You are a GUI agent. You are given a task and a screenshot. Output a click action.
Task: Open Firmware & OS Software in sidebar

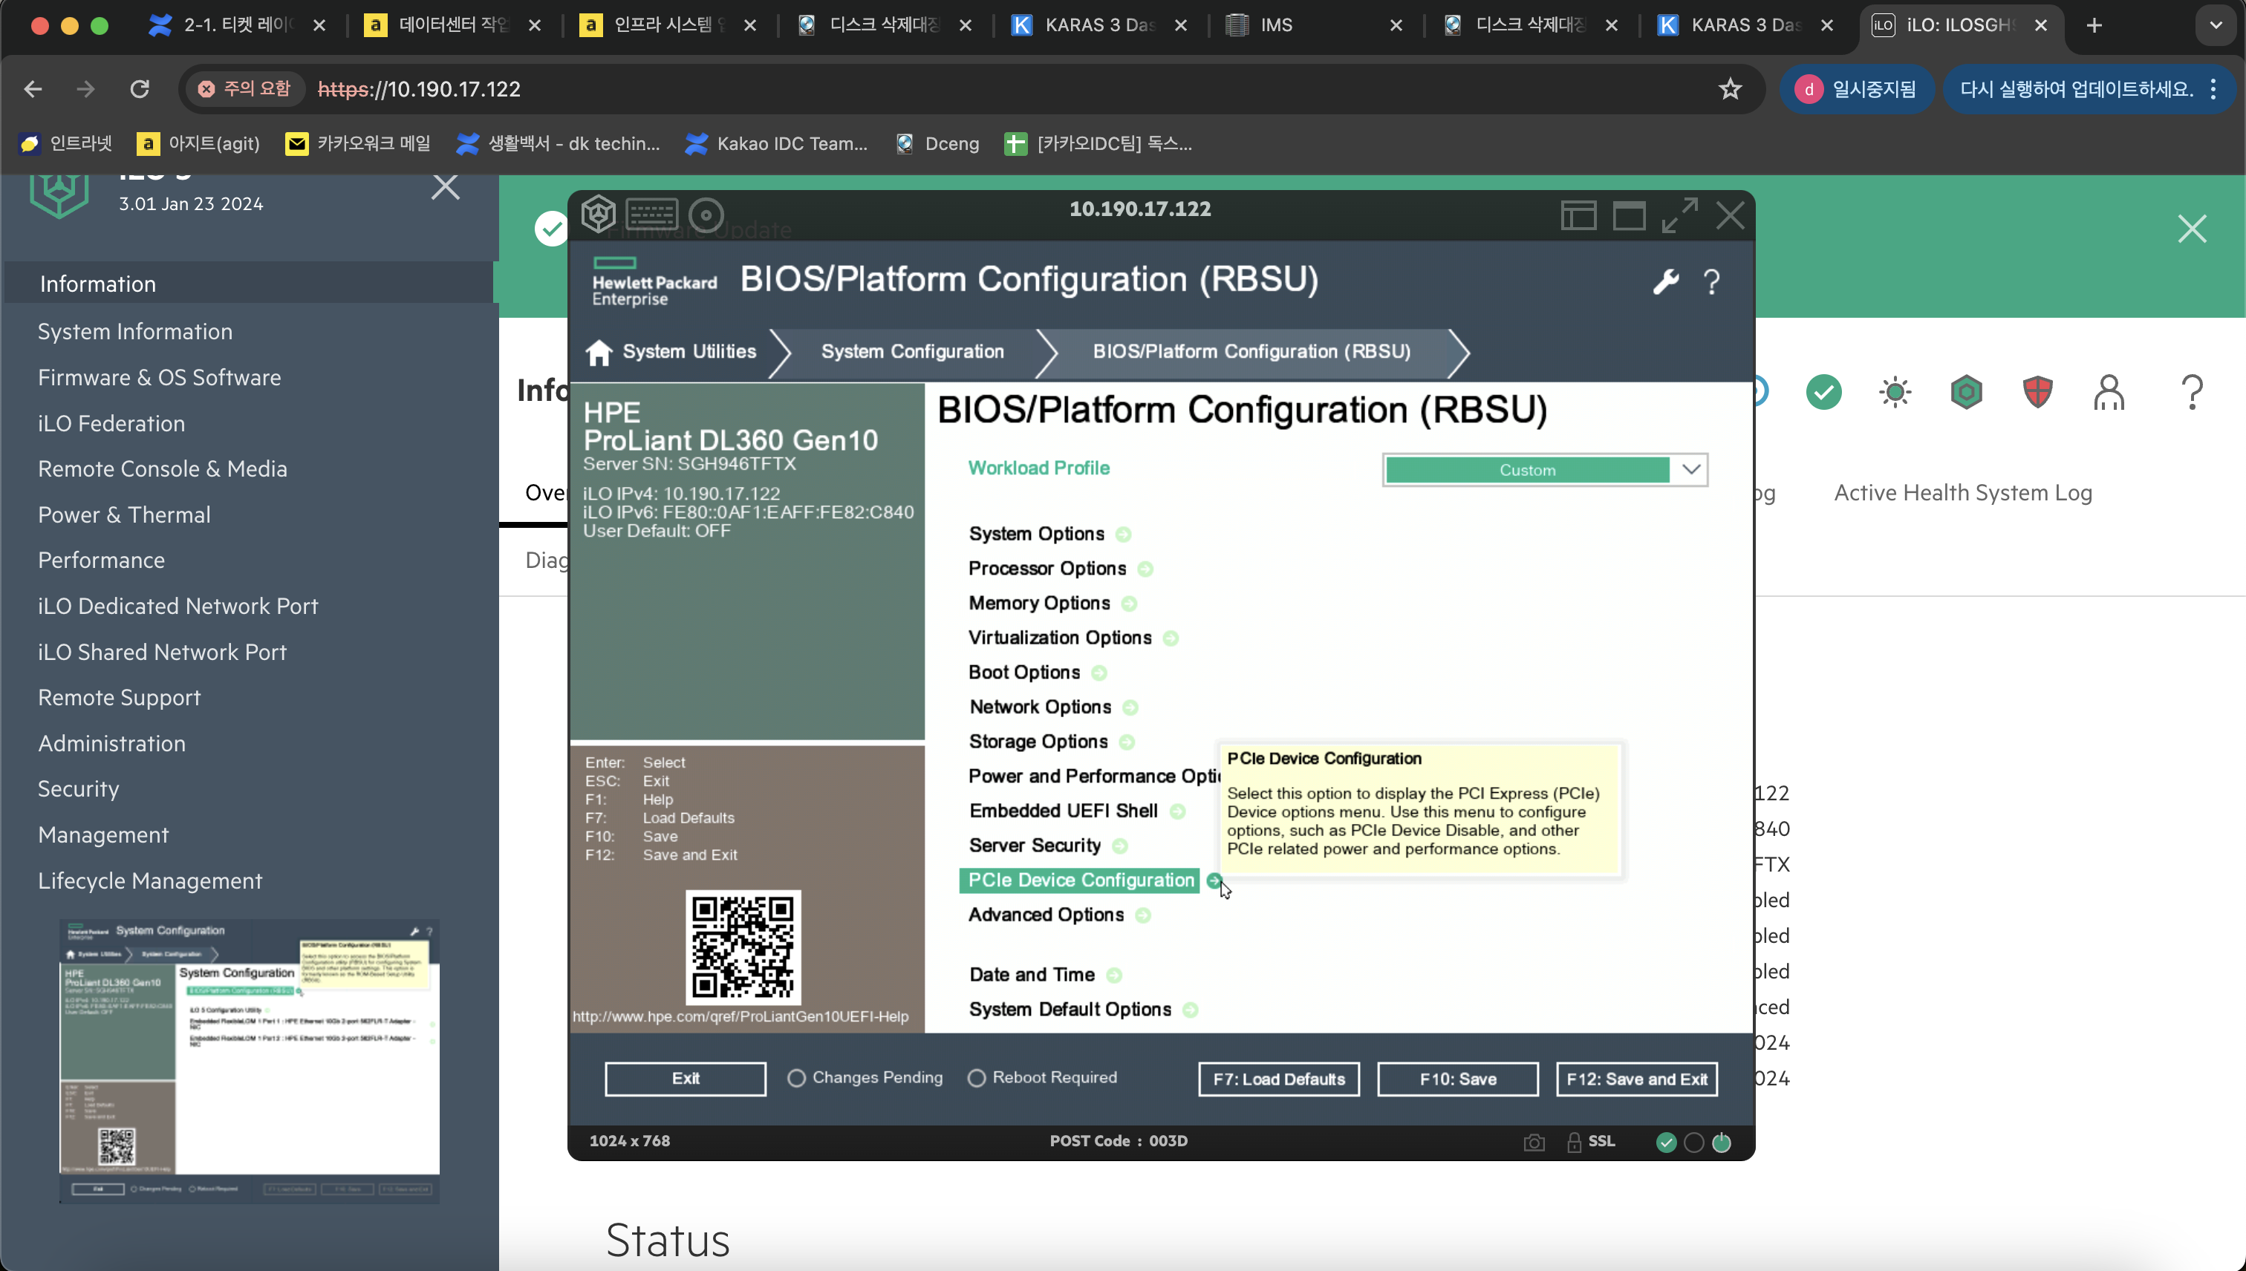pyautogui.click(x=159, y=377)
